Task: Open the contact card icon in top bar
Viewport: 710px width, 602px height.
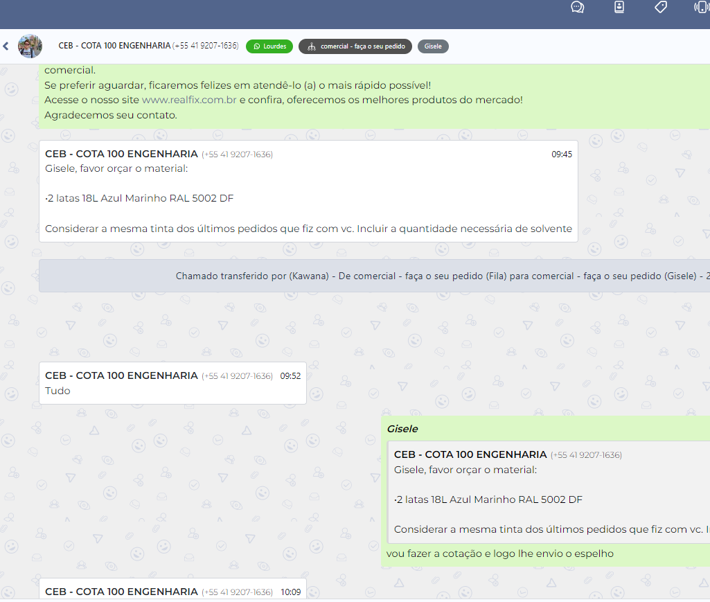Action: (619, 8)
